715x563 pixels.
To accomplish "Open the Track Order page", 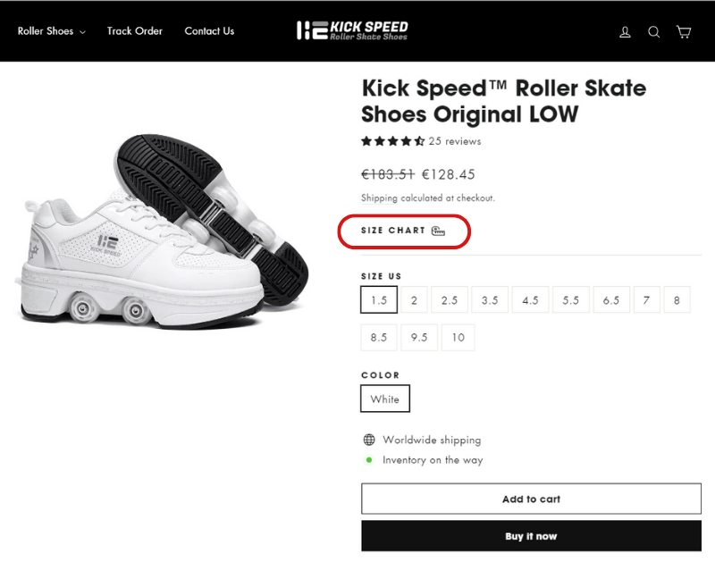I will (x=135, y=31).
